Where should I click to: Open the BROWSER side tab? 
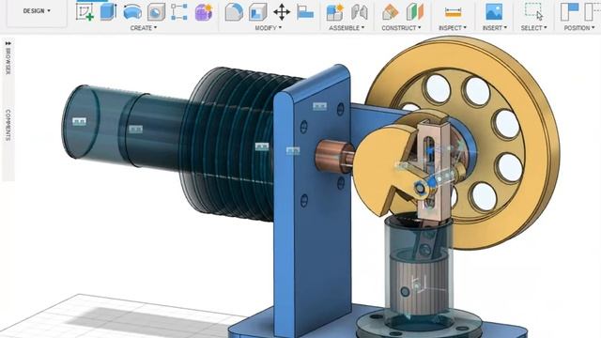(8, 62)
